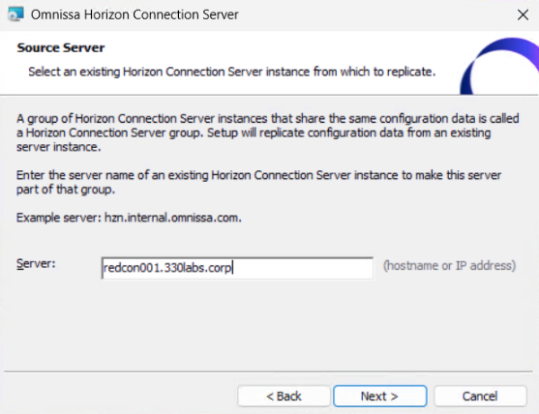Go back with the Back button
This screenshot has width=539, height=414.
(284, 397)
